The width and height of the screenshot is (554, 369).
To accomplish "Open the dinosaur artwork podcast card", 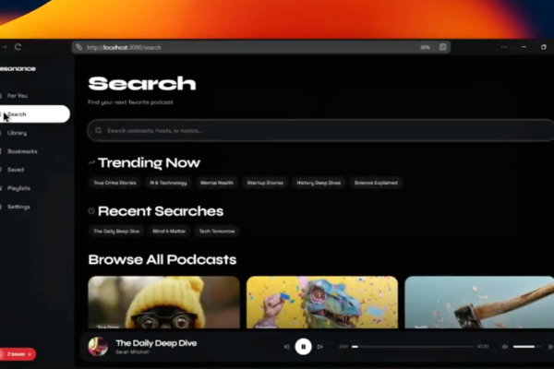I will coord(322,302).
